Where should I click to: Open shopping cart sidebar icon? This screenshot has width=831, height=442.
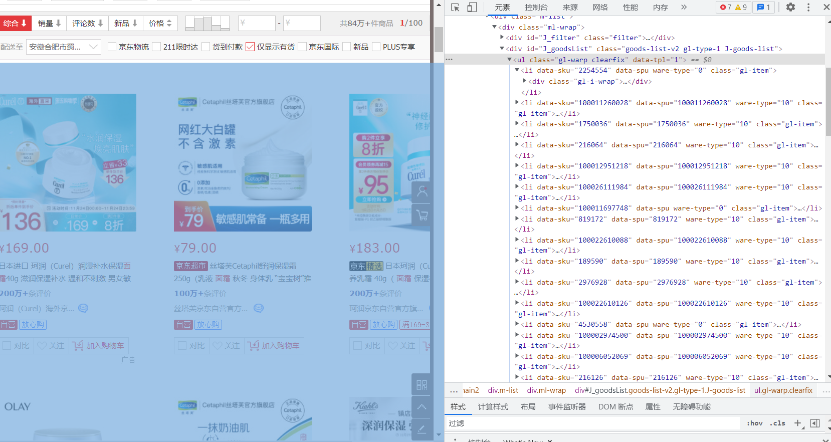tap(422, 215)
